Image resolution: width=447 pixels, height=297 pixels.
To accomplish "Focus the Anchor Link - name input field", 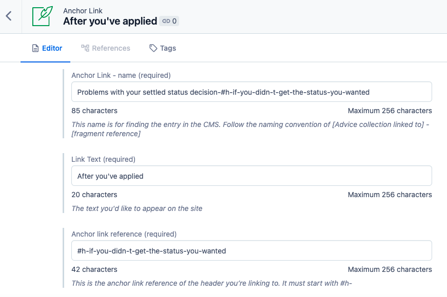I will [251, 92].
